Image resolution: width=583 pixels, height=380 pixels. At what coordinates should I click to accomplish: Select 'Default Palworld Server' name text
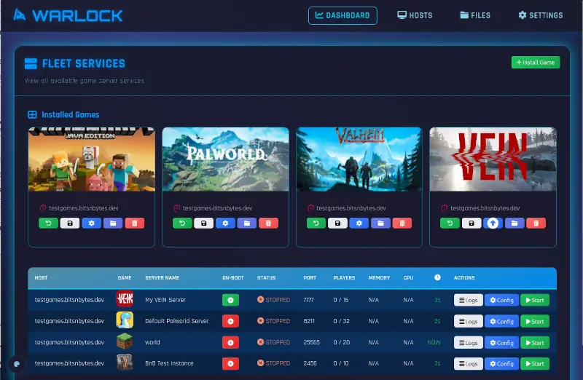click(x=176, y=321)
